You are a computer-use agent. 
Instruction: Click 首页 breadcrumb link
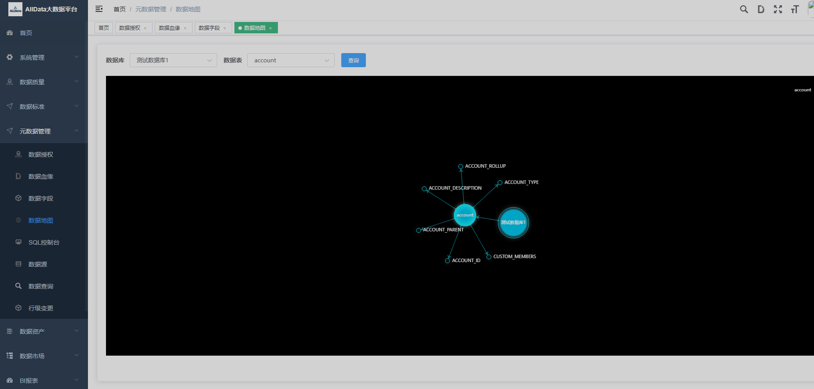click(x=119, y=9)
